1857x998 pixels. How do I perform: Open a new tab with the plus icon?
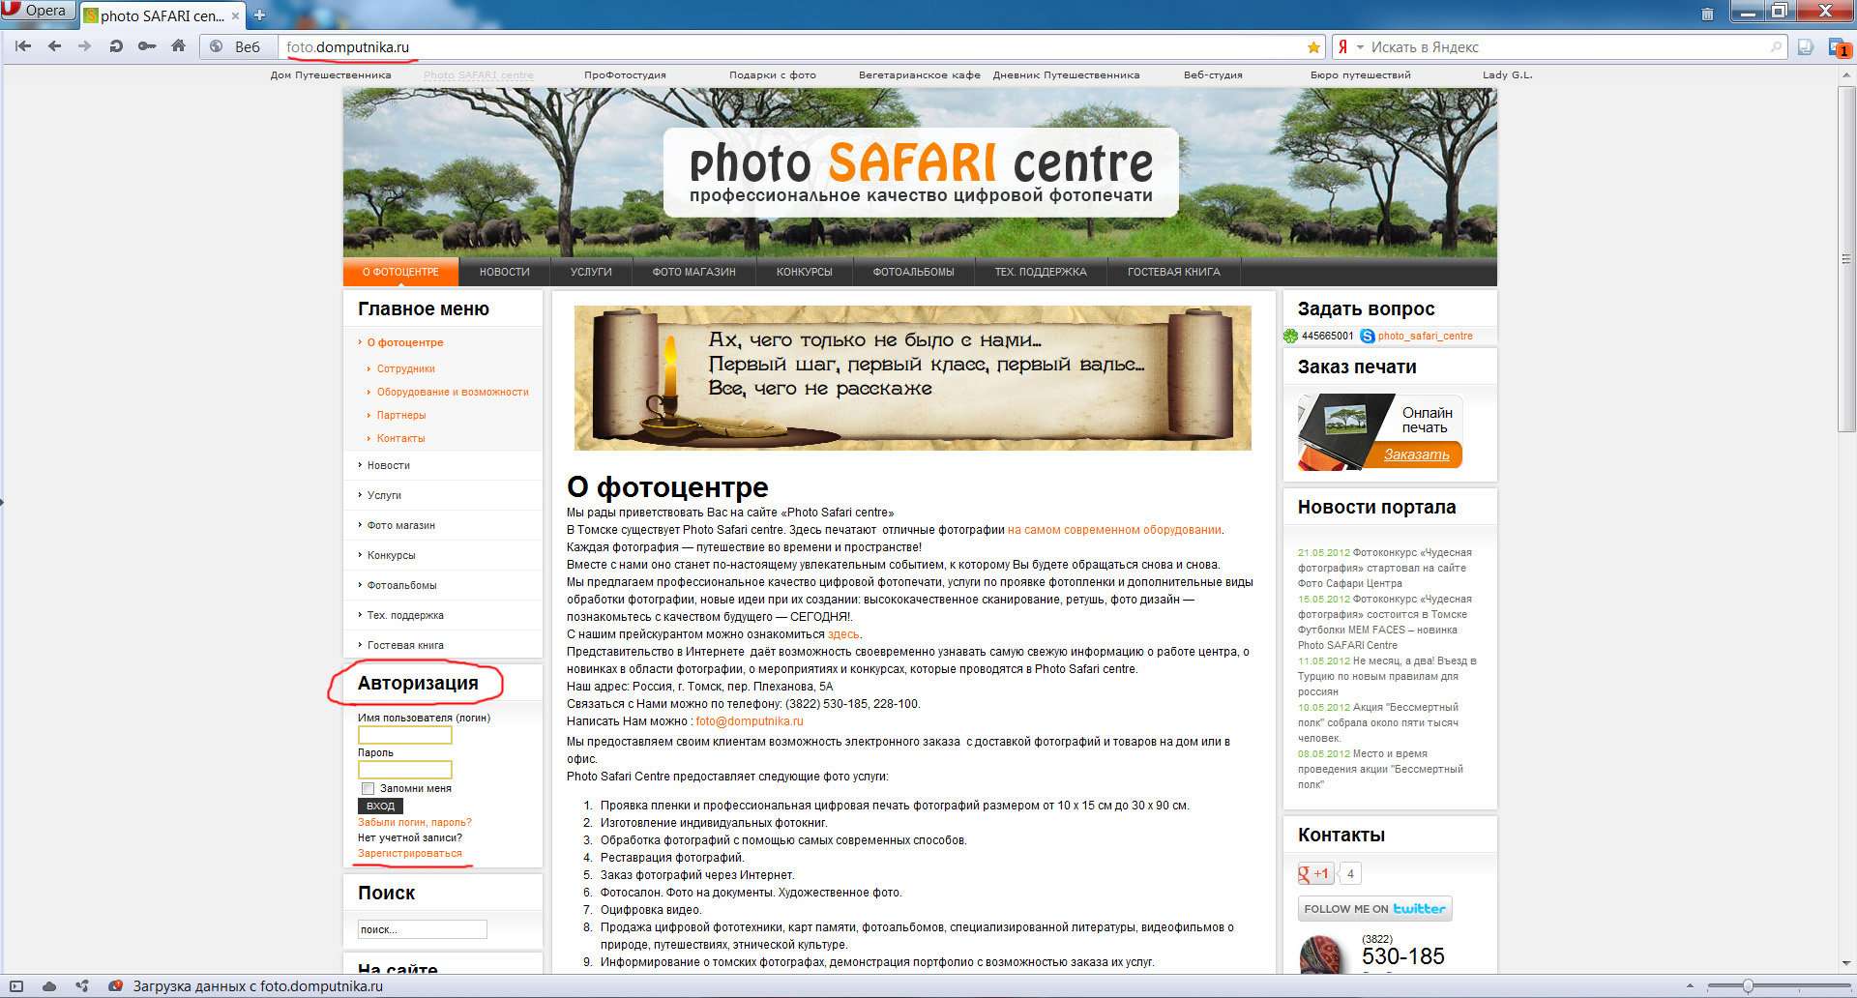tap(259, 15)
